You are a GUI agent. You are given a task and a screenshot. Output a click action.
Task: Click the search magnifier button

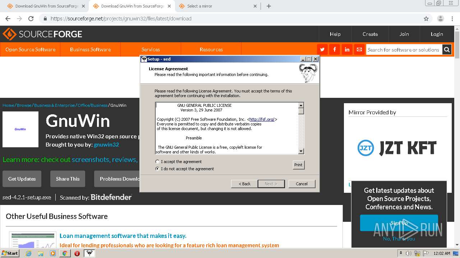[447, 50]
